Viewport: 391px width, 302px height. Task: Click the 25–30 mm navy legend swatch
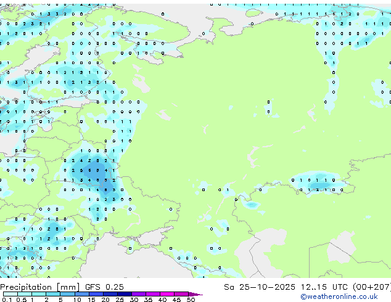[125, 294]
